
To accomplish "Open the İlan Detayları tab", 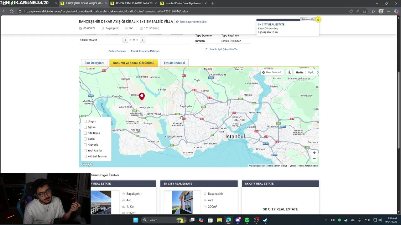I will (94, 63).
